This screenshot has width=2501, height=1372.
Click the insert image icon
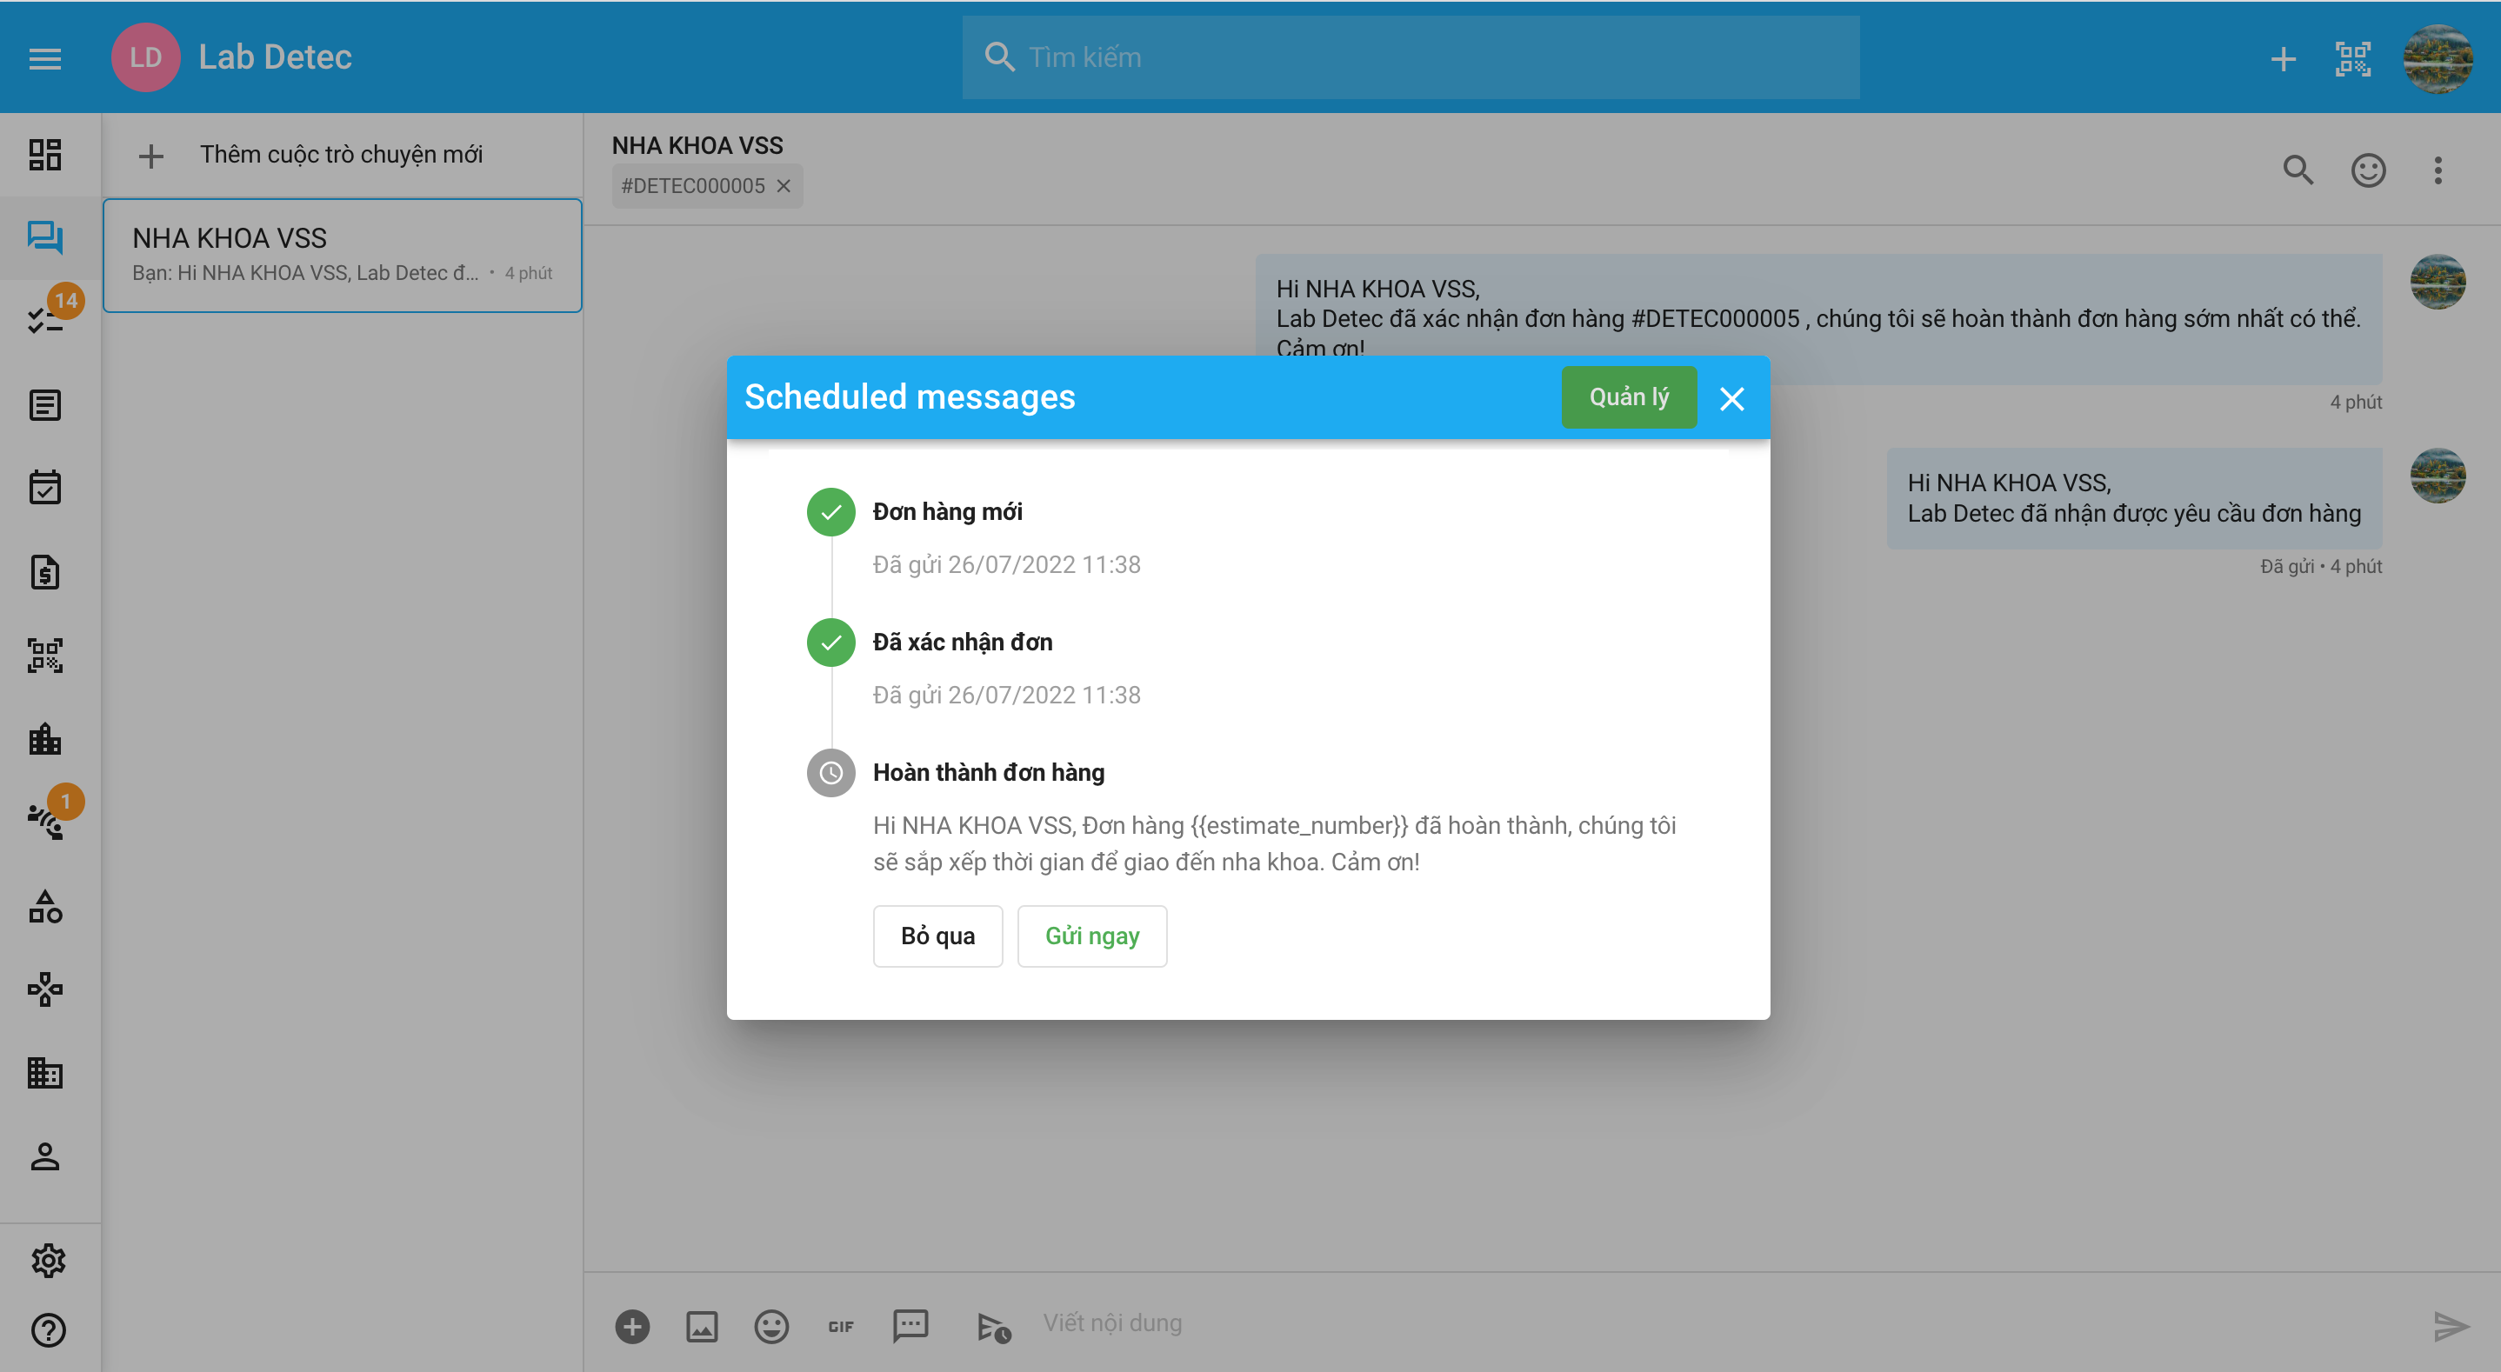(x=702, y=1327)
